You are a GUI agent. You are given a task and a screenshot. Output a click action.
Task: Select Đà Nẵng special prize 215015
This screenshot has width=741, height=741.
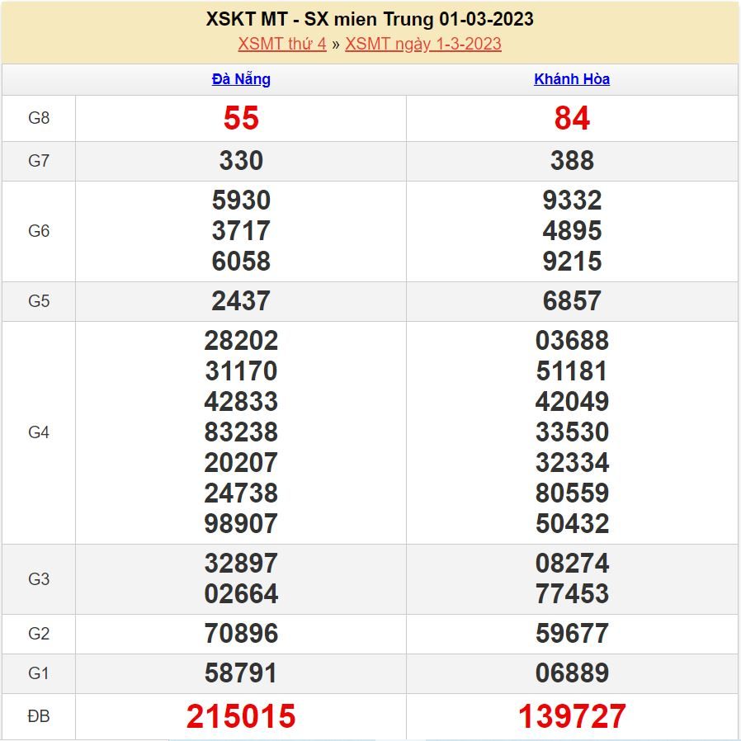(241, 716)
